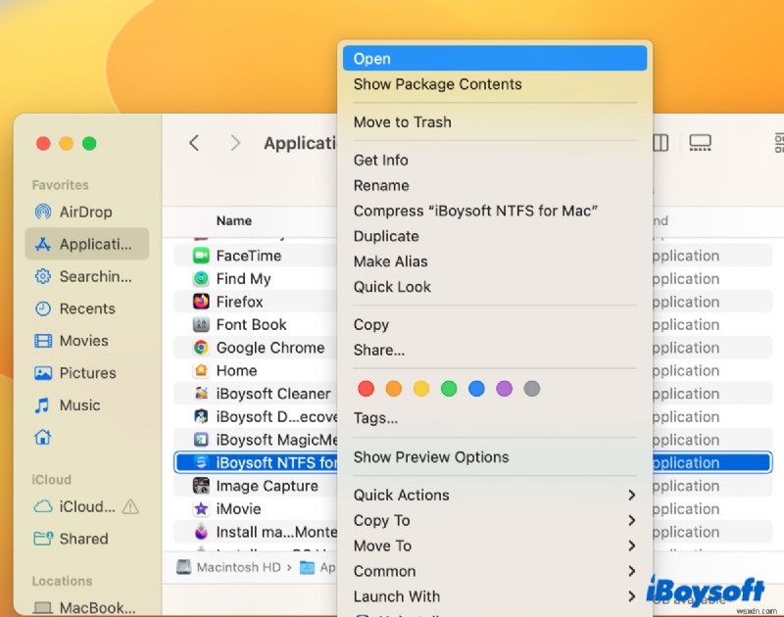Apply the red tag color
This screenshot has width=784, height=617.
(x=366, y=388)
